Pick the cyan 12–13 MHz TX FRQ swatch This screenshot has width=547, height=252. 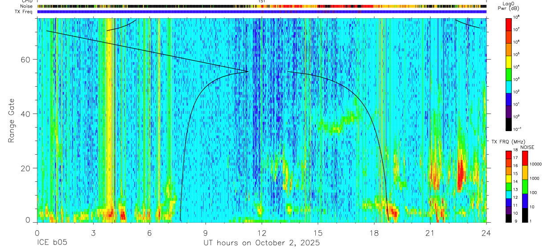click(x=509, y=195)
